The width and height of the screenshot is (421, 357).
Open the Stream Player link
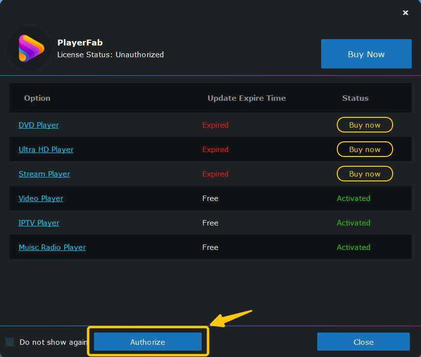tap(44, 174)
